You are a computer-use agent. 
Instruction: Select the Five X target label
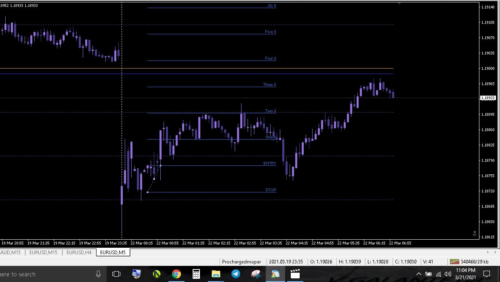(270, 32)
